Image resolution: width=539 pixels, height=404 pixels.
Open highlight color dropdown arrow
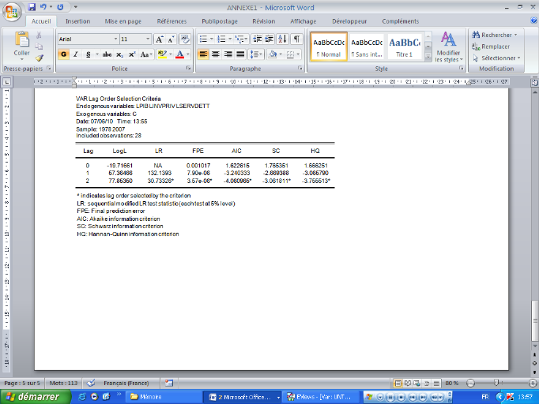[x=171, y=54]
